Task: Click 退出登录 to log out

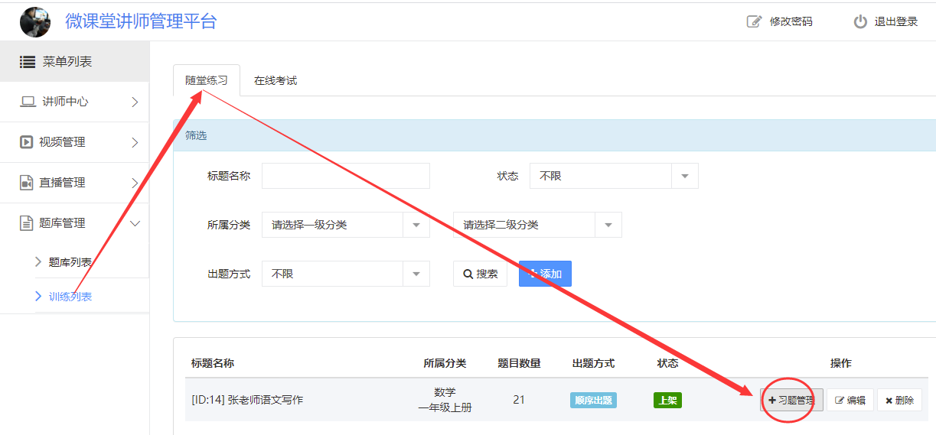Action: [x=896, y=21]
